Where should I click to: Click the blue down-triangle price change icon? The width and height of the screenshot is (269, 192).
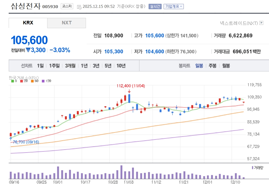[33, 50]
